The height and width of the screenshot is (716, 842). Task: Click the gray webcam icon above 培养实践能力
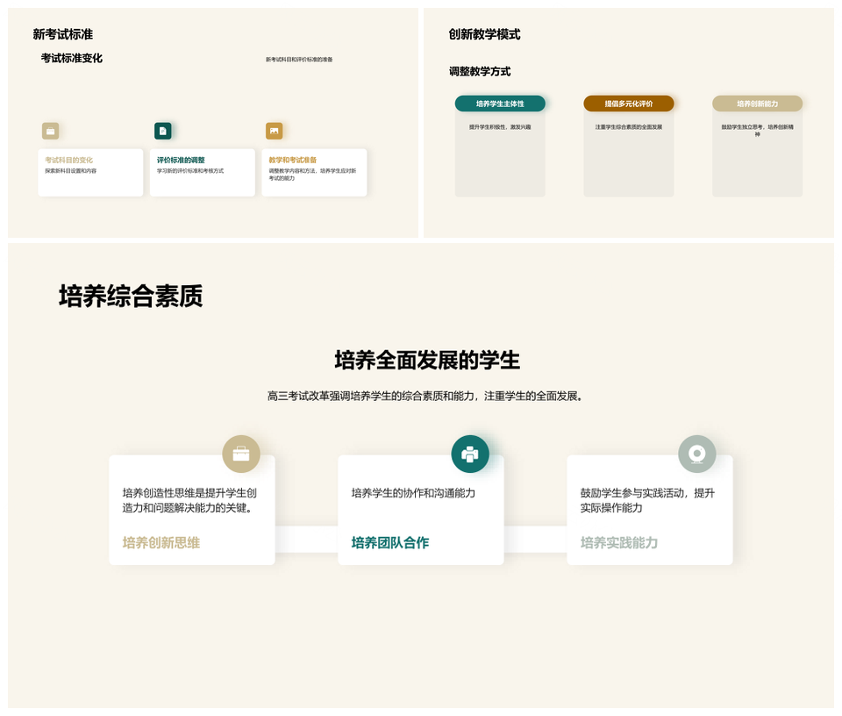tap(697, 454)
